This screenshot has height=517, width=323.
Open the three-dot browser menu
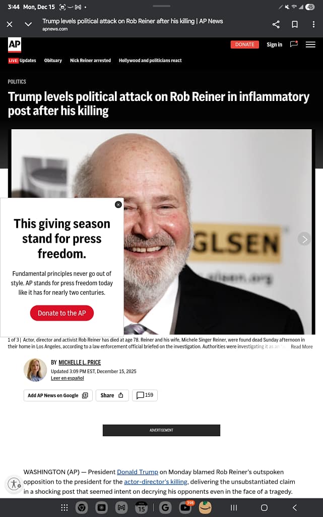[313, 24]
